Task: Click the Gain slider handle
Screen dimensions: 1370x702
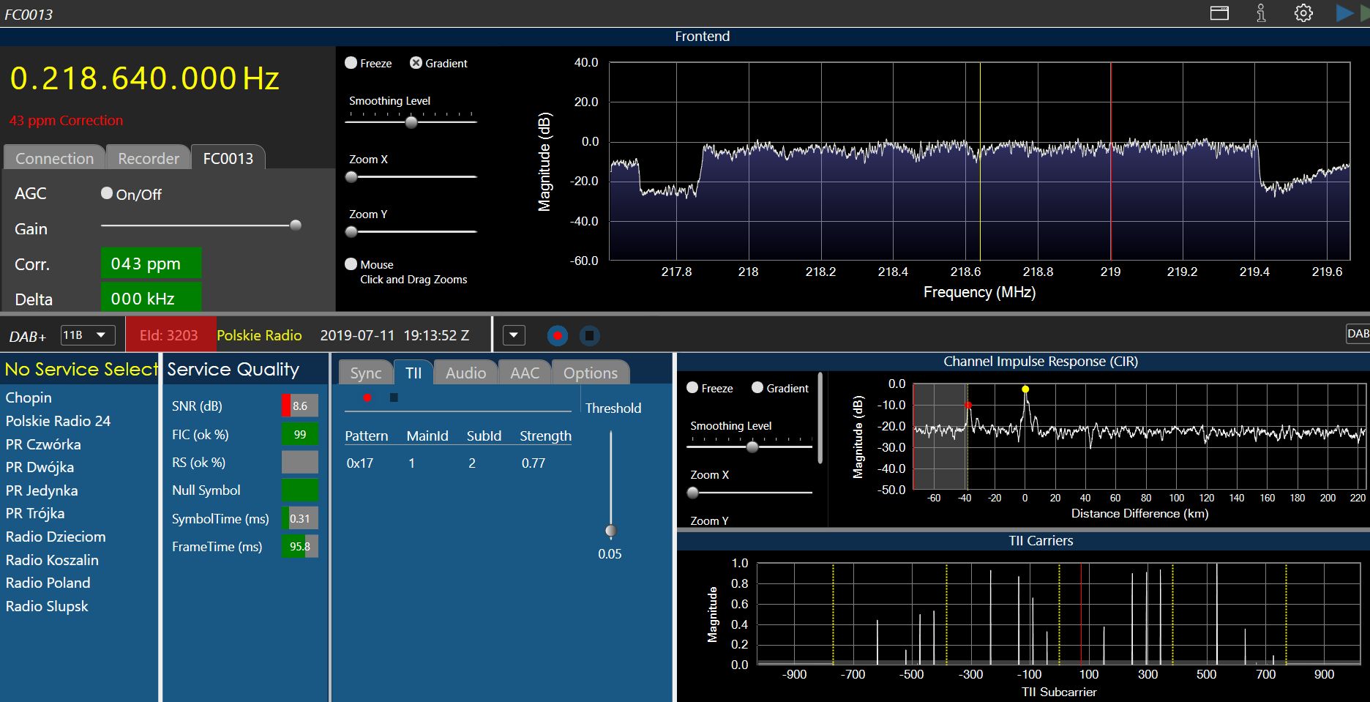Action: [x=296, y=225]
